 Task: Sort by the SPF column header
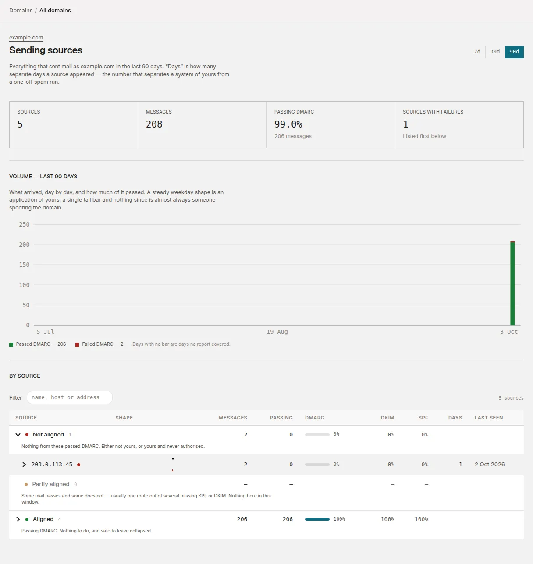(x=423, y=418)
